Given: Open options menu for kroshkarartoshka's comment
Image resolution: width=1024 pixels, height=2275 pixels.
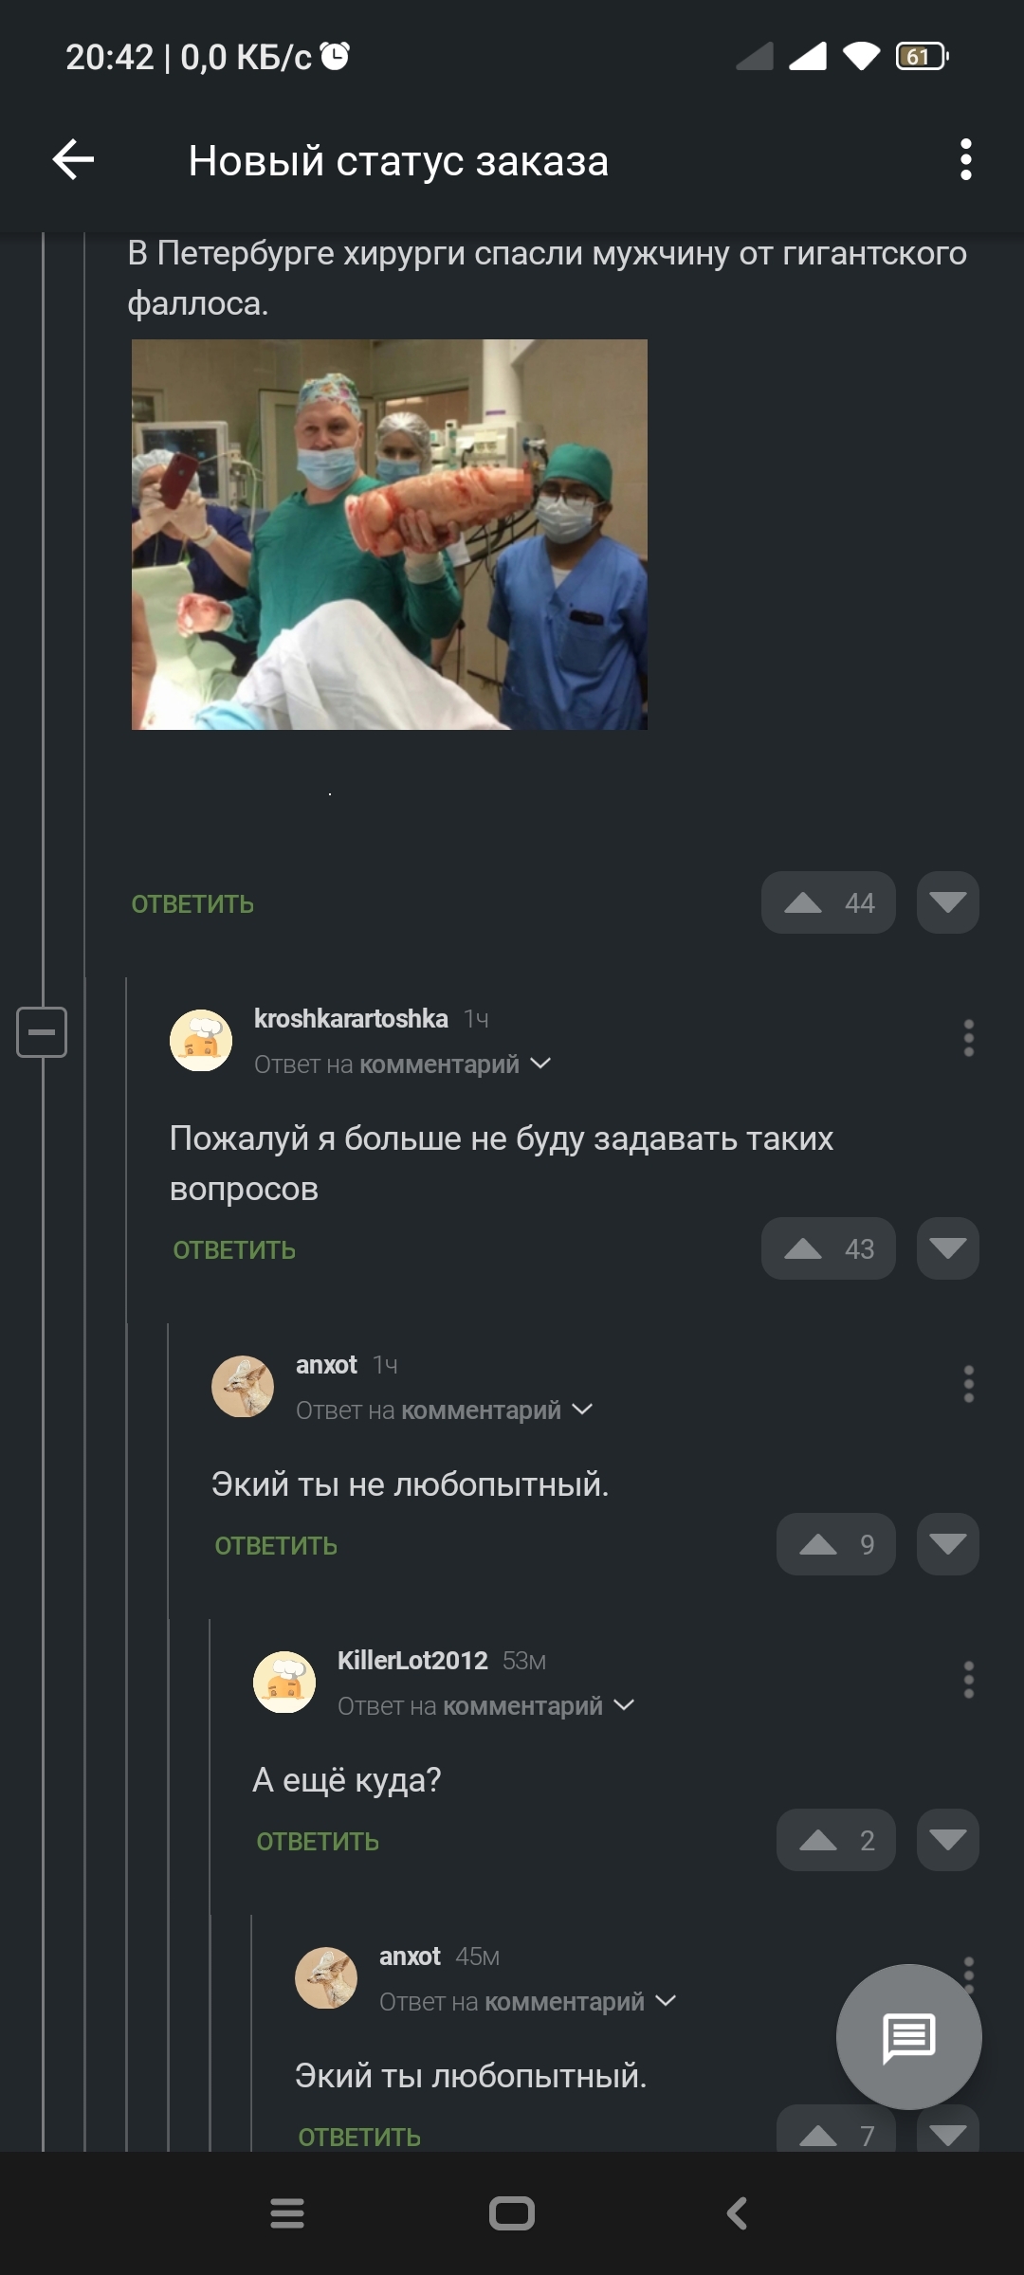Looking at the screenshot, I should pos(968,1038).
